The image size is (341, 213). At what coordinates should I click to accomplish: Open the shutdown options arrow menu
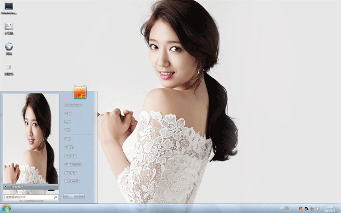(x=82, y=197)
